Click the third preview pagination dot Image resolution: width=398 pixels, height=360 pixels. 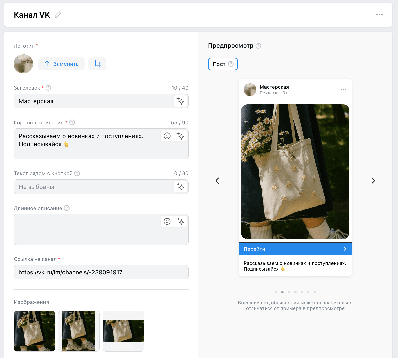click(x=289, y=292)
